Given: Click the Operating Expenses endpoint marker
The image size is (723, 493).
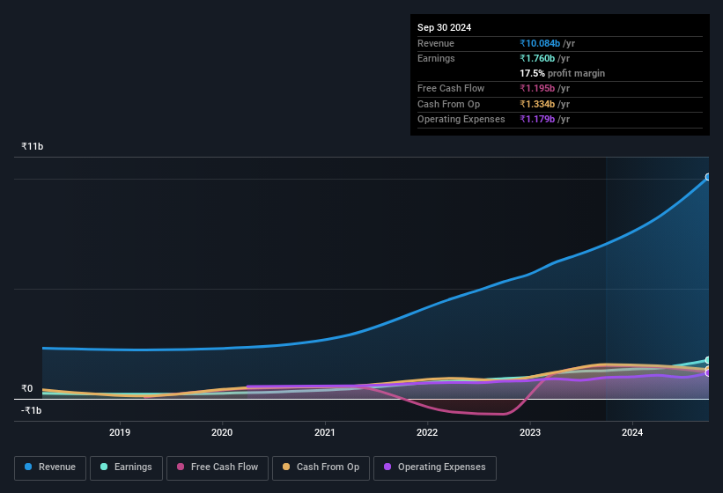Looking at the screenshot, I should tap(708, 373).
